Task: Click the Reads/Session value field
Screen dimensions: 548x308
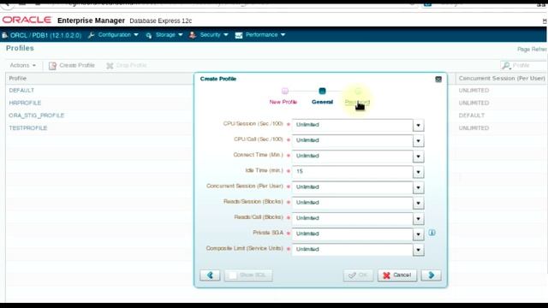Action: [x=352, y=203]
